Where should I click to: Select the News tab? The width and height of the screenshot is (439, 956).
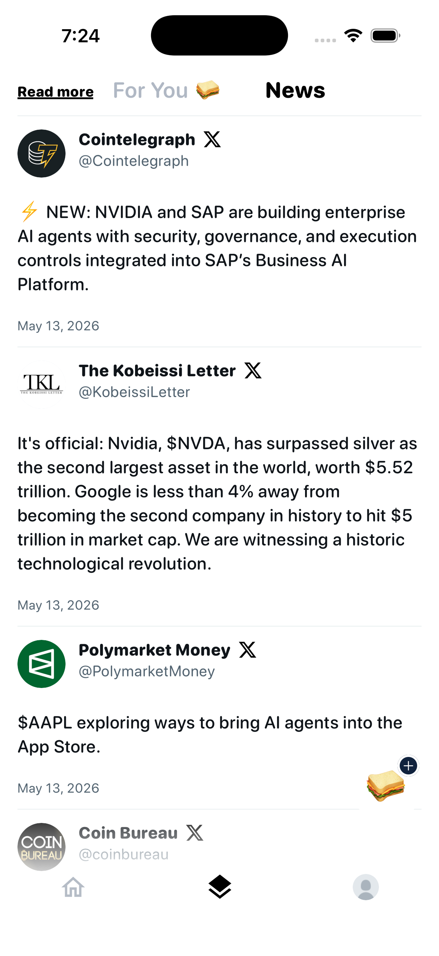point(295,90)
